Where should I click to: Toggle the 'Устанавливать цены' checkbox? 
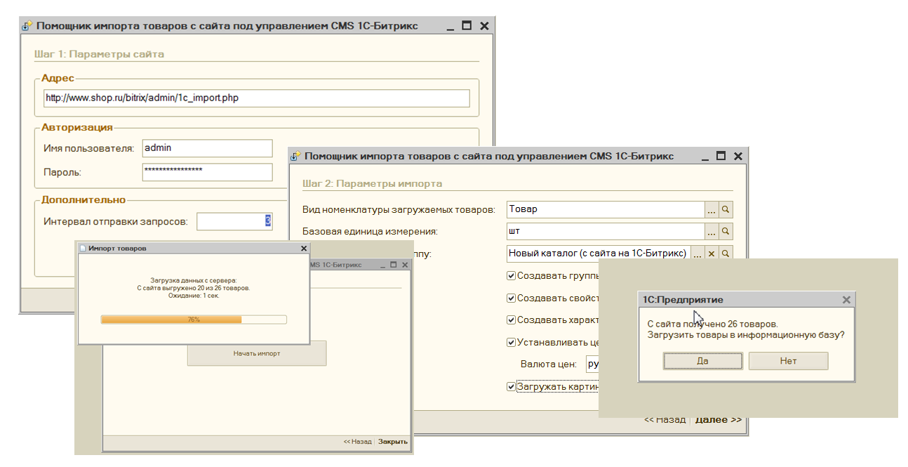(x=511, y=343)
